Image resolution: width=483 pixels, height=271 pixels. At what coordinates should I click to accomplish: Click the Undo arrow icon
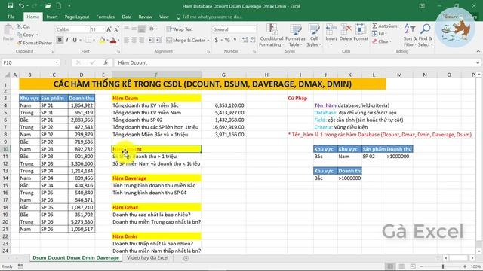[x=21, y=5]
